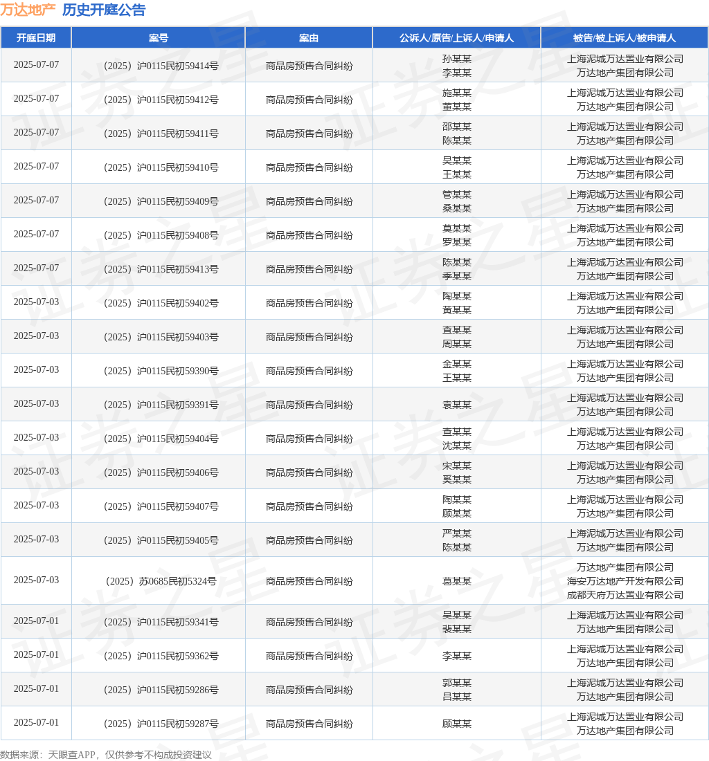This screenshot has width=709, height=761.
Task: Click plaintiff 孙某某 in the 59414 row
Action: click(x=457, y=59)
